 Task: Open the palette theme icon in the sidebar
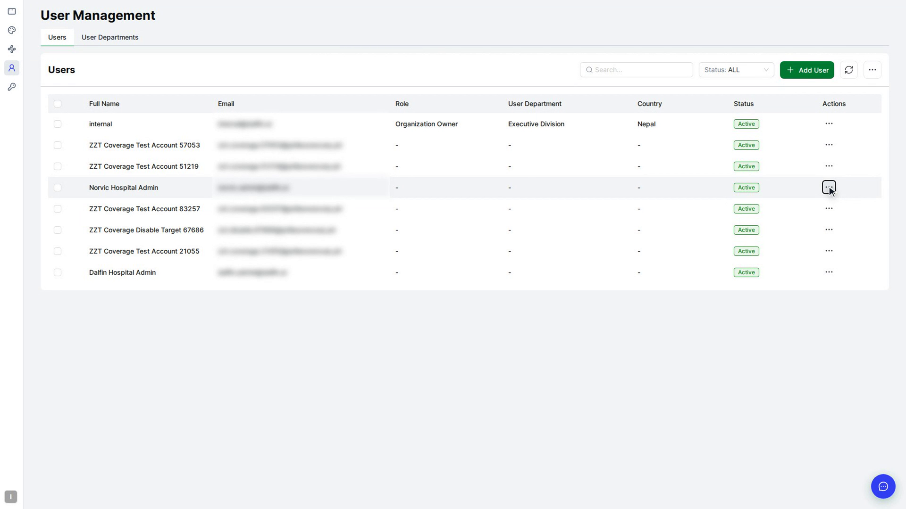[x=12, y=30]
